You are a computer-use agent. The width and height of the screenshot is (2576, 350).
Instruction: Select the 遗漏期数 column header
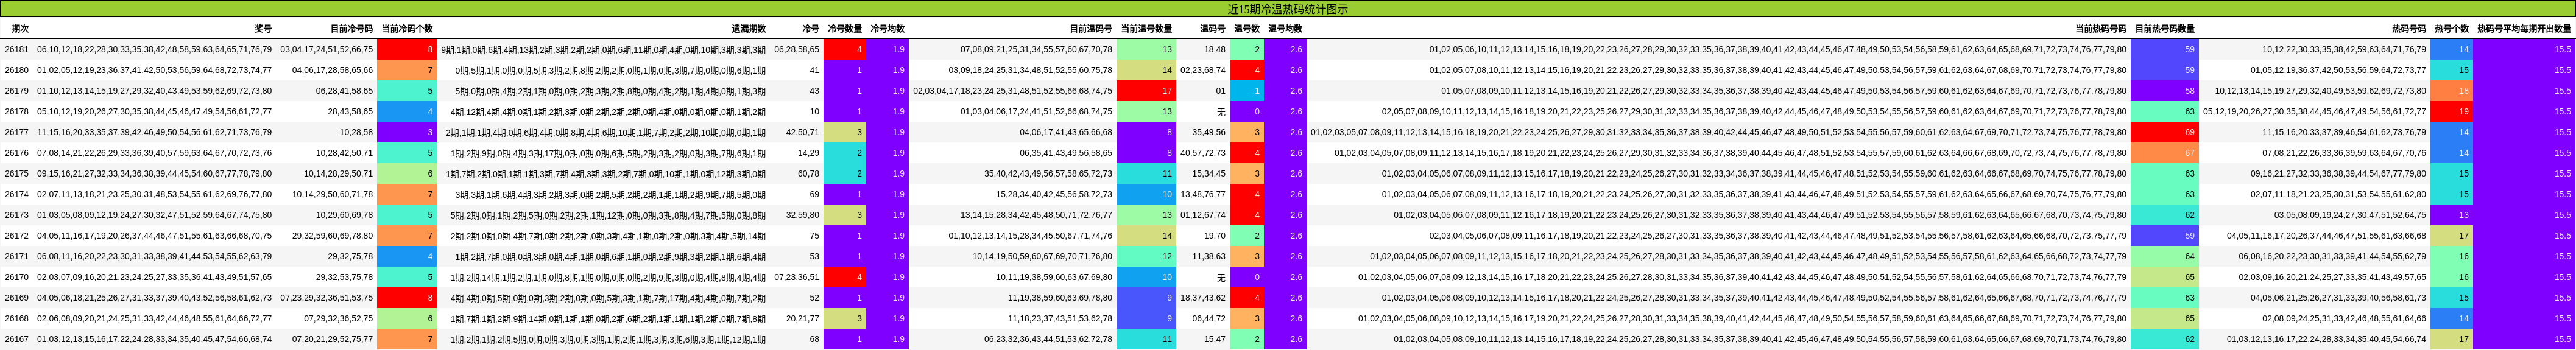(748, 29)
